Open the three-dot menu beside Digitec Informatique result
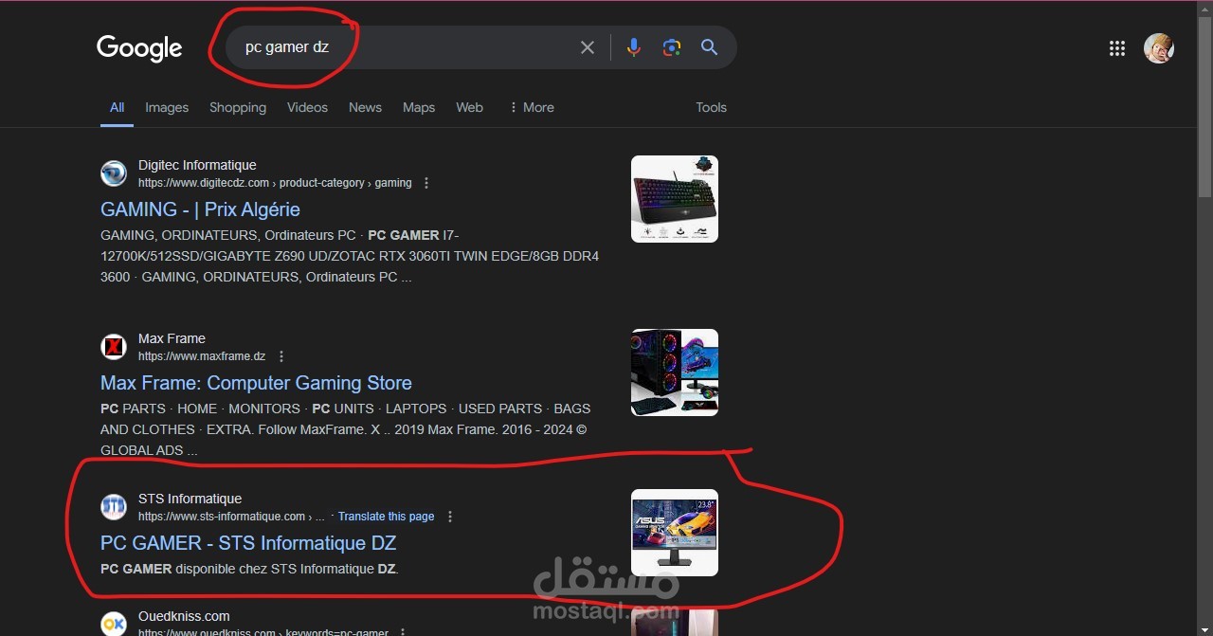 (426, 183)
